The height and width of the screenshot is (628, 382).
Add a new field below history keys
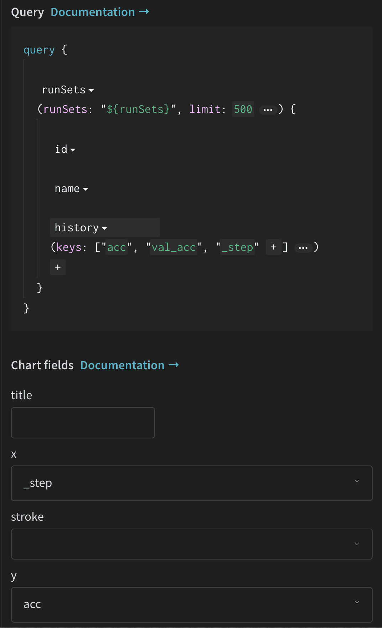[58, 267]
